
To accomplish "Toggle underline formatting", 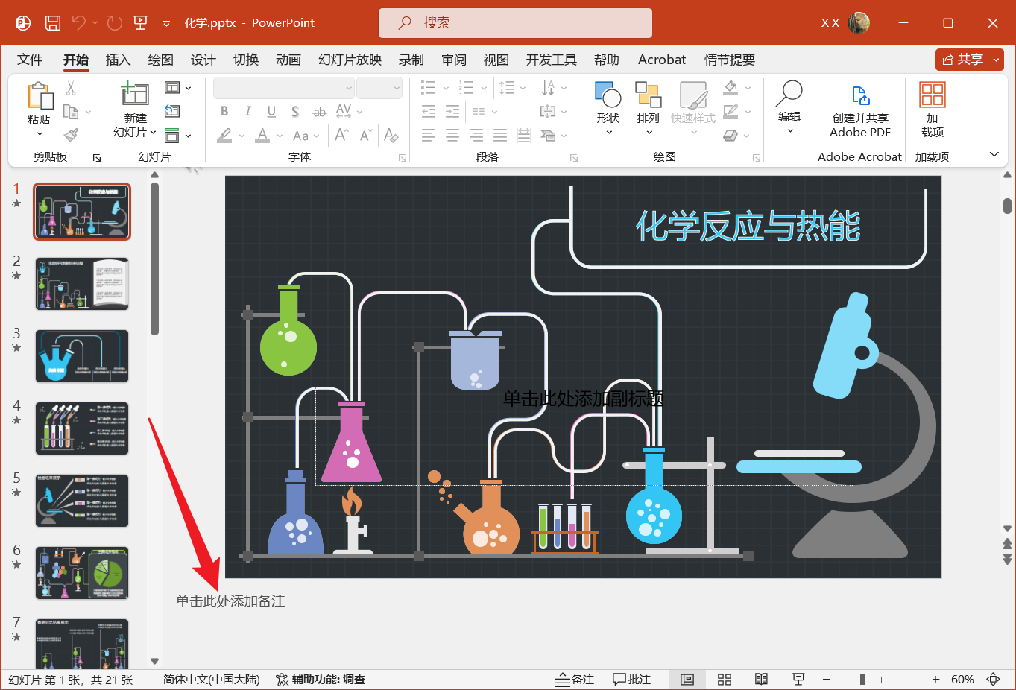I will [271, 111].
